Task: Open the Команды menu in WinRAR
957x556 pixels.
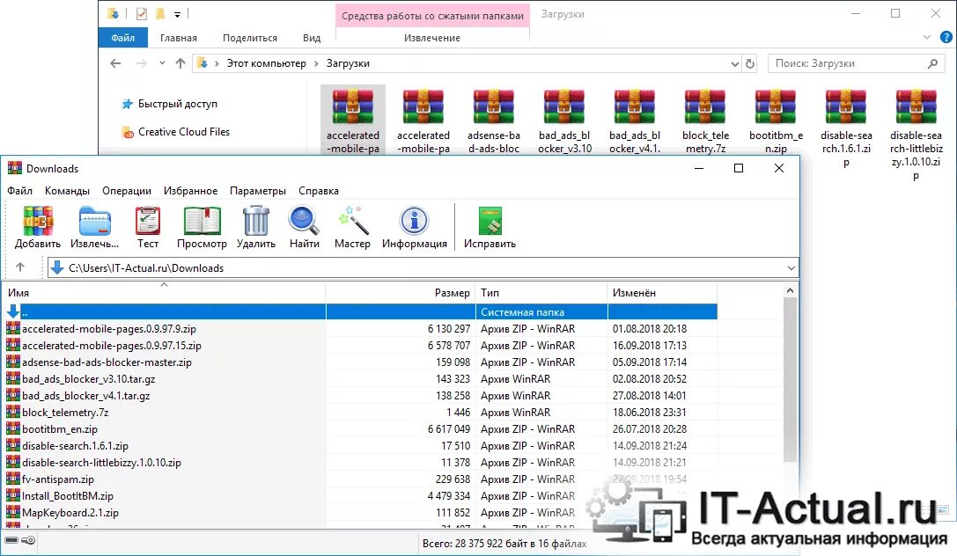Action: 67,190
